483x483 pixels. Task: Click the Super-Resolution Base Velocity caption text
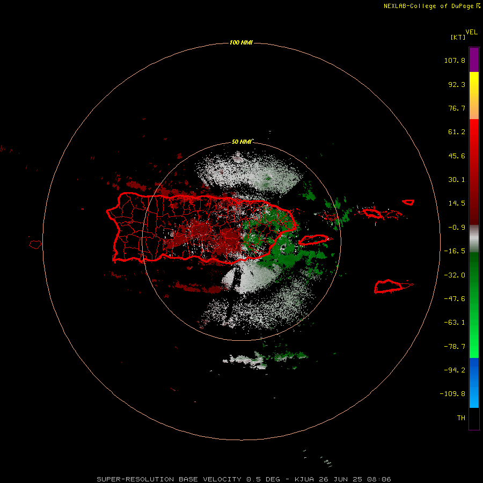point(244,479)
